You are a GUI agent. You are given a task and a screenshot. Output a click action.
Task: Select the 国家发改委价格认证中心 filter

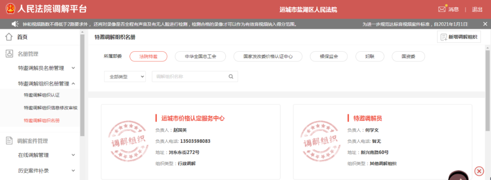(268, 57)
